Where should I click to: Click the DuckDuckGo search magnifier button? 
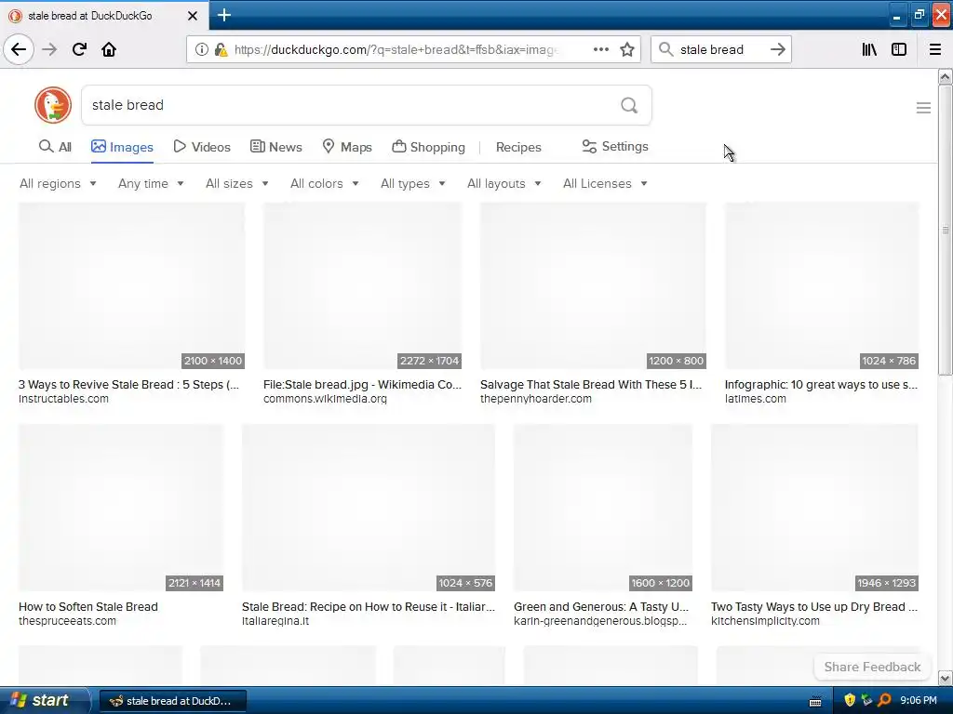tap(629, 105)
